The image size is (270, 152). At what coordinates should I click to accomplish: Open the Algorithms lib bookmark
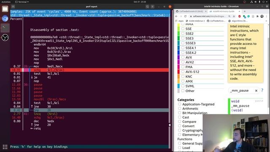pos(238,21)
